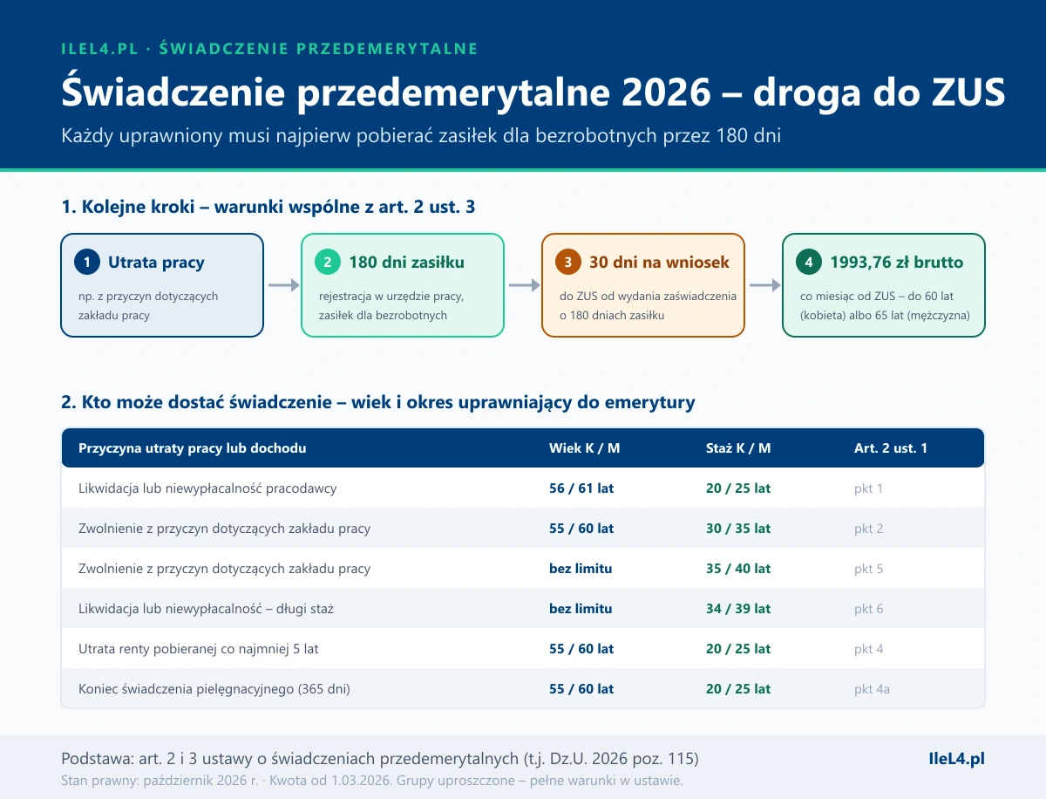Click the description 'rejestracja w urzędzie pracy, zasiłek dla bezrobotnych'
The image size is (1046, 799).
click(x=391, y=305)
